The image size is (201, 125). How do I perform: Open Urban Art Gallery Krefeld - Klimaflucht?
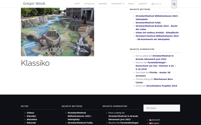pos(157,33)
